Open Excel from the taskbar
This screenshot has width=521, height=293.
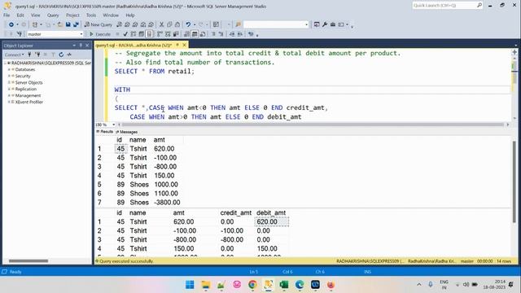tap(284, 285)
